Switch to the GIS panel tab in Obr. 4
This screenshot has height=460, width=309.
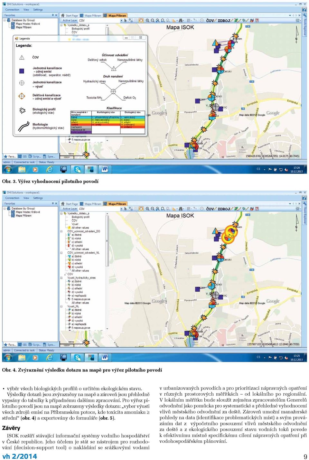coord(23,345)
